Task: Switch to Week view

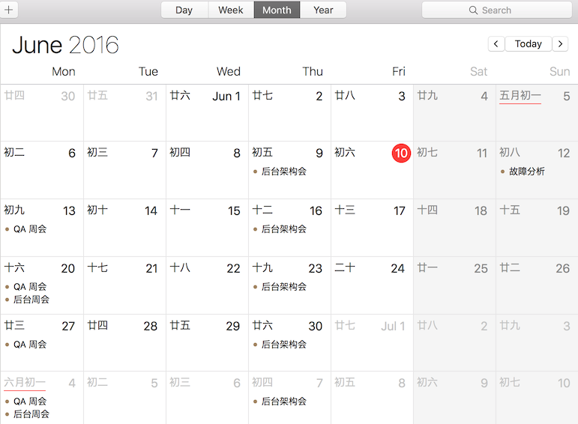Action: point(230,10)
